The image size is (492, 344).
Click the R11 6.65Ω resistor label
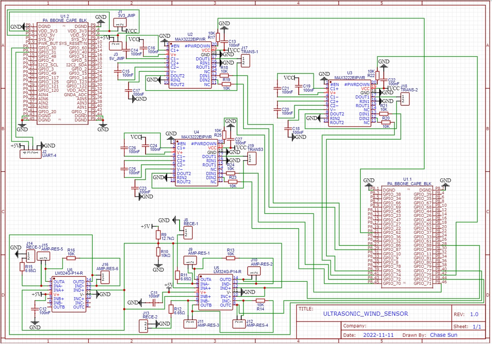coord(186,277)
